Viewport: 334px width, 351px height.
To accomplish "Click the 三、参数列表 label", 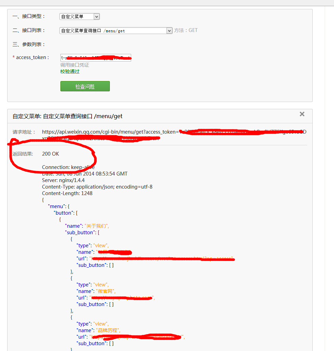I will 28,44.
